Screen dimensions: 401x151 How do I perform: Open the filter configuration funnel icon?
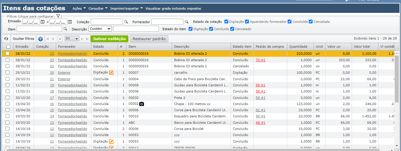58,16
